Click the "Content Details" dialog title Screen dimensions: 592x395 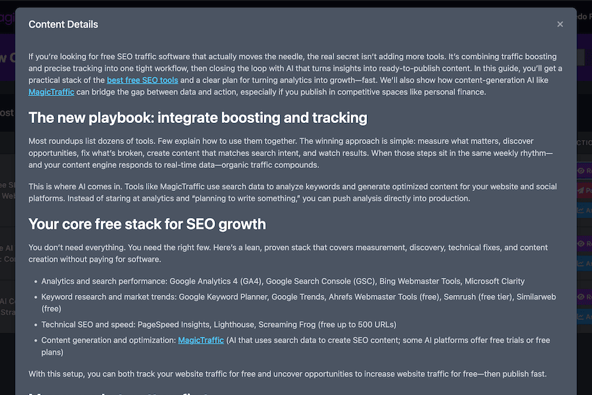tap(63, 24)
